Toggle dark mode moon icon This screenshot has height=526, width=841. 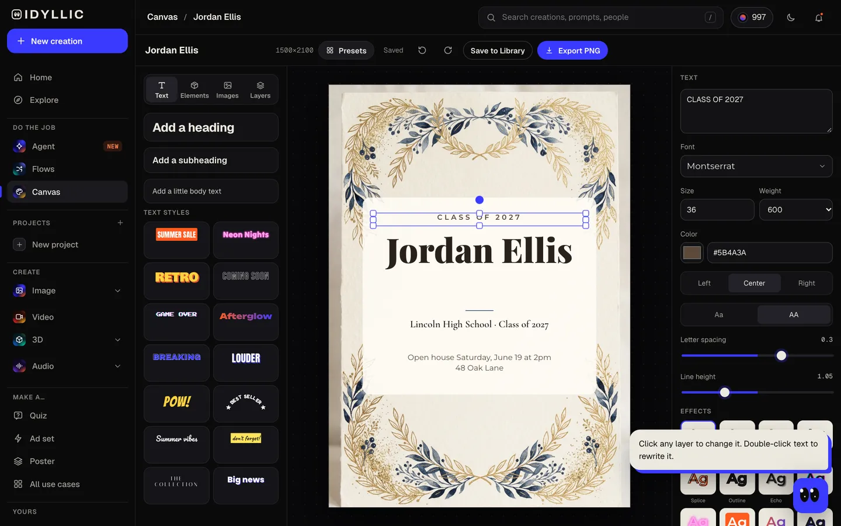click(791, 18)
